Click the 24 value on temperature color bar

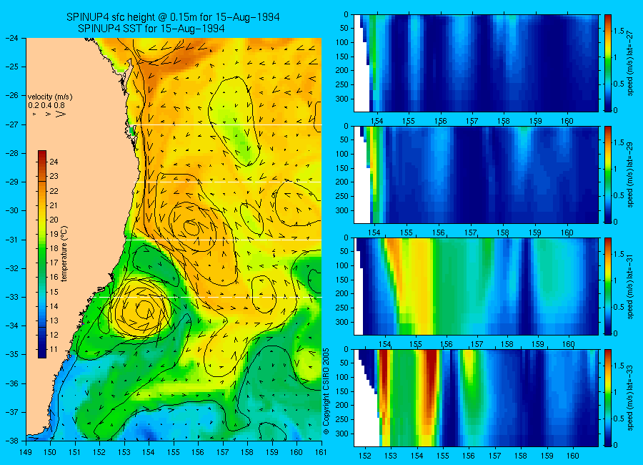click(54, 162)
